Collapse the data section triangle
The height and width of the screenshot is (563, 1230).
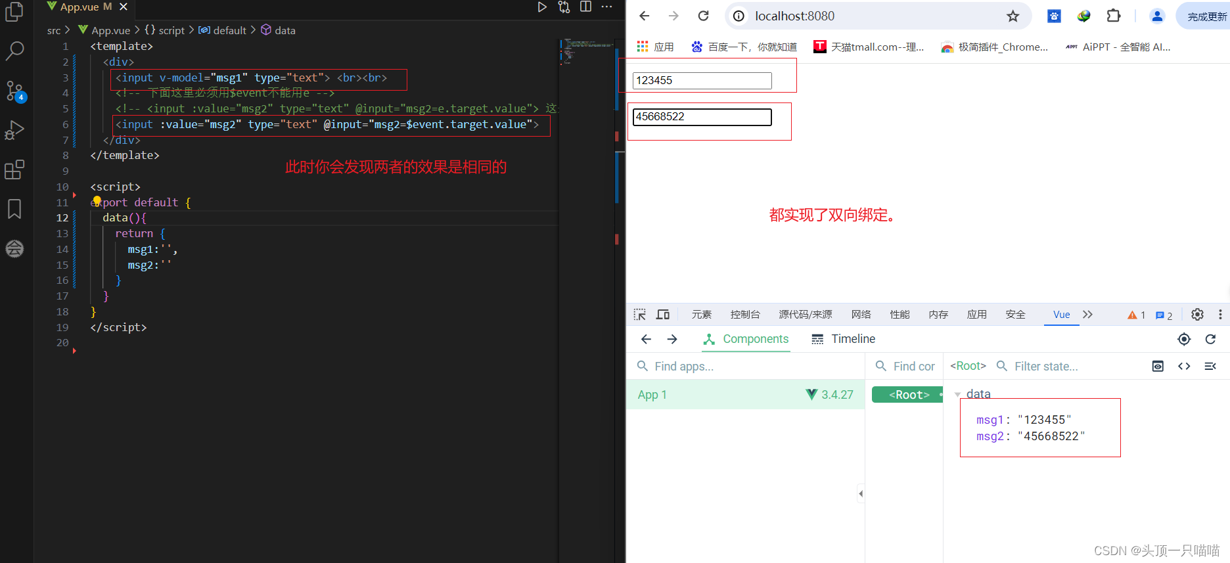point(957,394)
